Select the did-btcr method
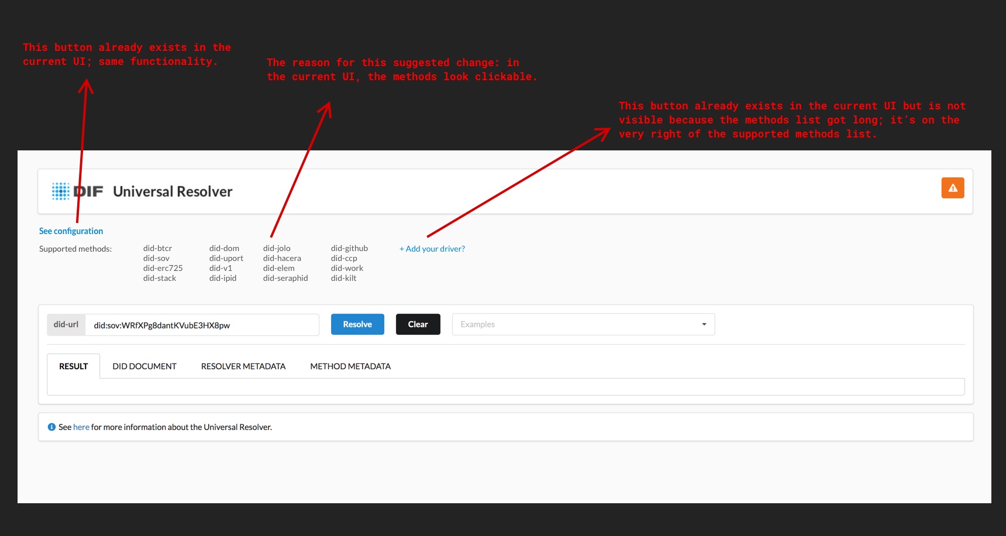This screenshot has height=536, width=1006. click(157, 248)
